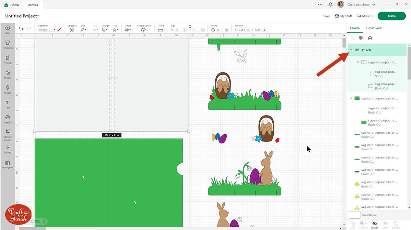Switch to the Layers tab
Screen dimensions: 411x230
tap(355, 28)
